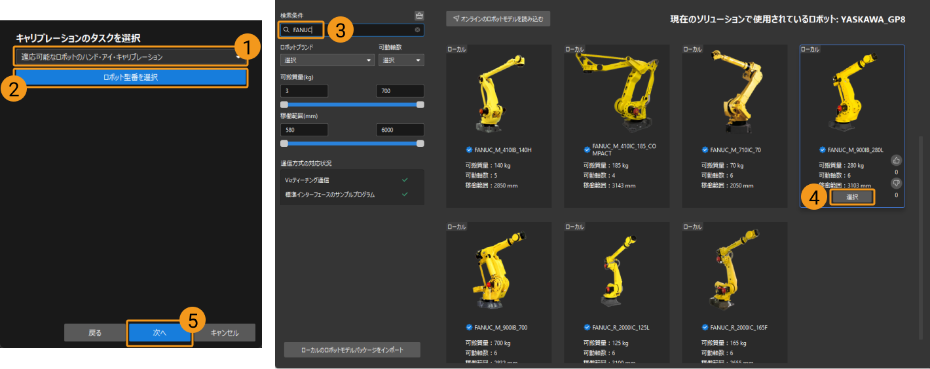Click the verified badge beside FANUC_R_2000IC_165F

tap(704, 327)
